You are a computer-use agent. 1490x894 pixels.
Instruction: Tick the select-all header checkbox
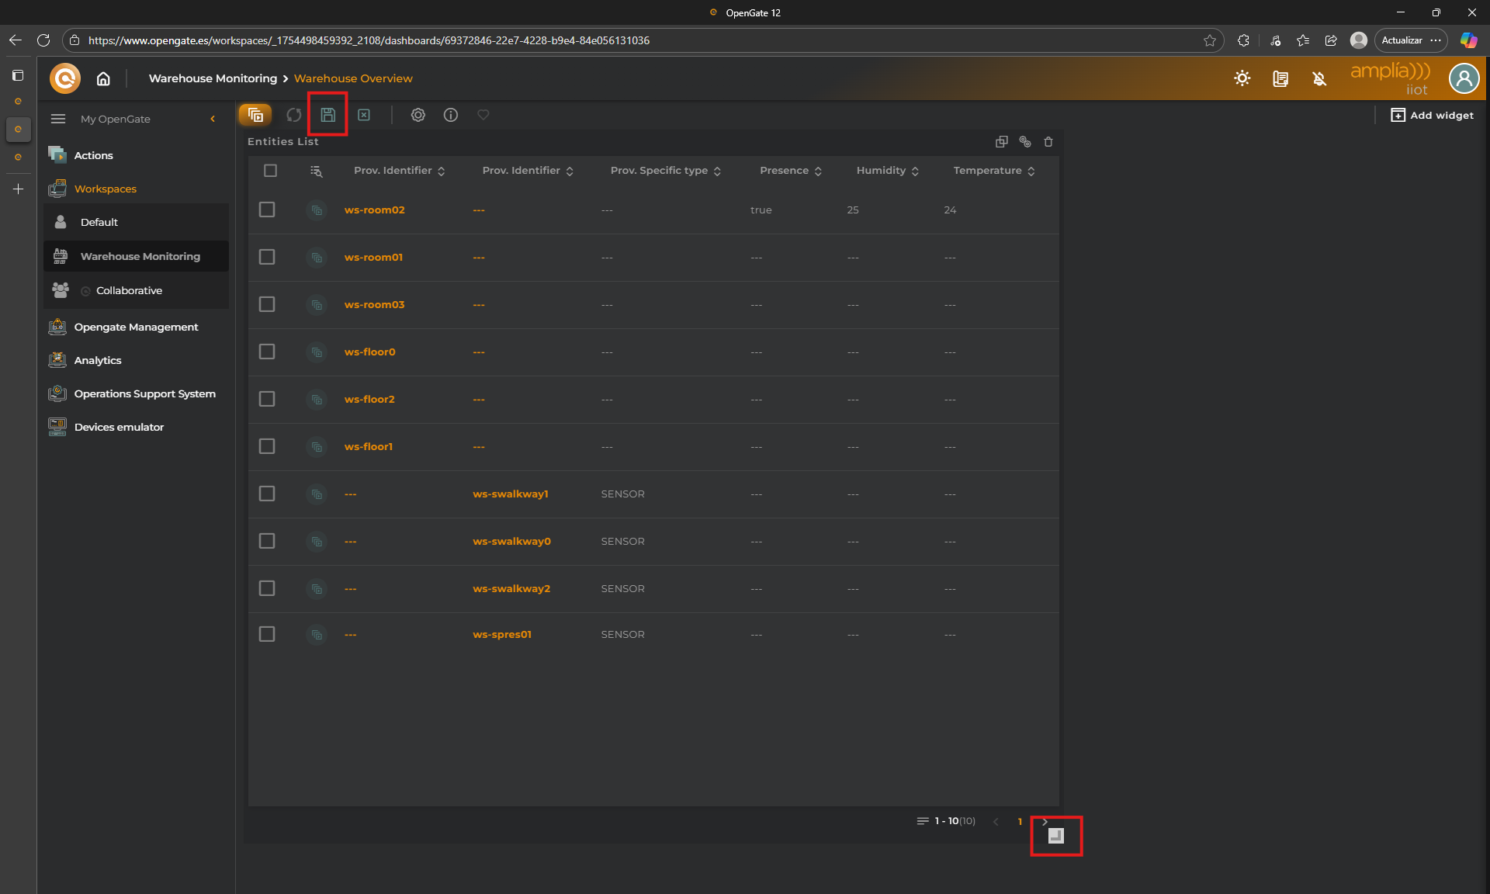tap(270, 171)
